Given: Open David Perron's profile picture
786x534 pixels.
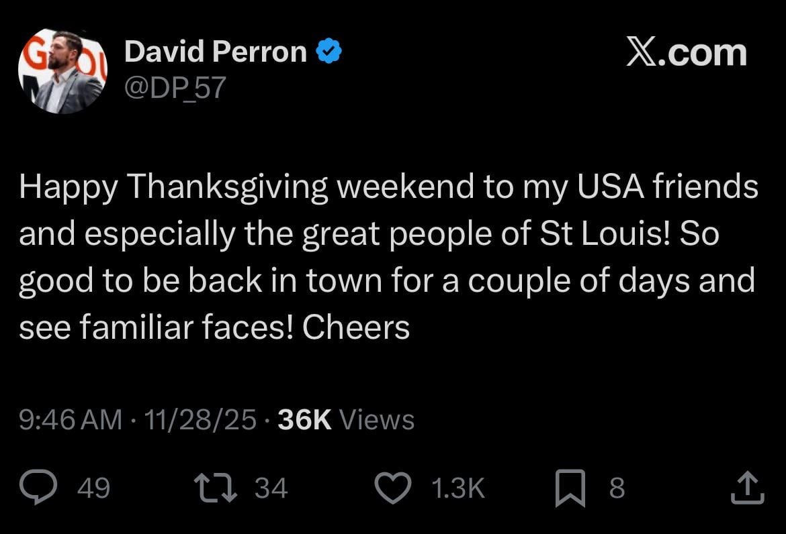Looking at the screenshot, I should (62, 69).
